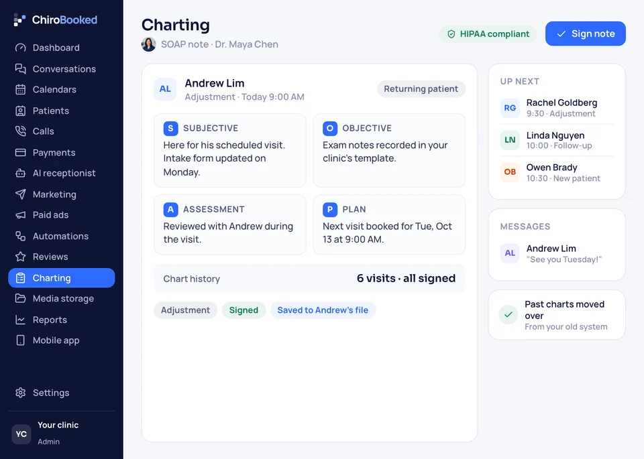Click the Reviews star icon

(21, 257)
